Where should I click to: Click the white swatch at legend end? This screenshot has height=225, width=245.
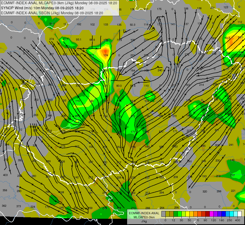[240, 214]
